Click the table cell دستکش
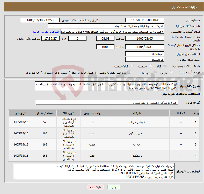The height and width of the screenshot is (194, 204). click(137, 156)
